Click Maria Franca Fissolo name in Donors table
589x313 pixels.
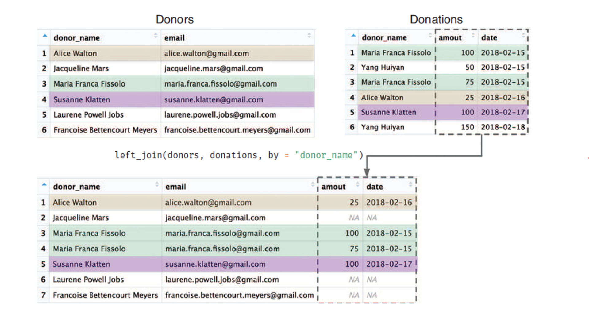click(x=89, y=84)
